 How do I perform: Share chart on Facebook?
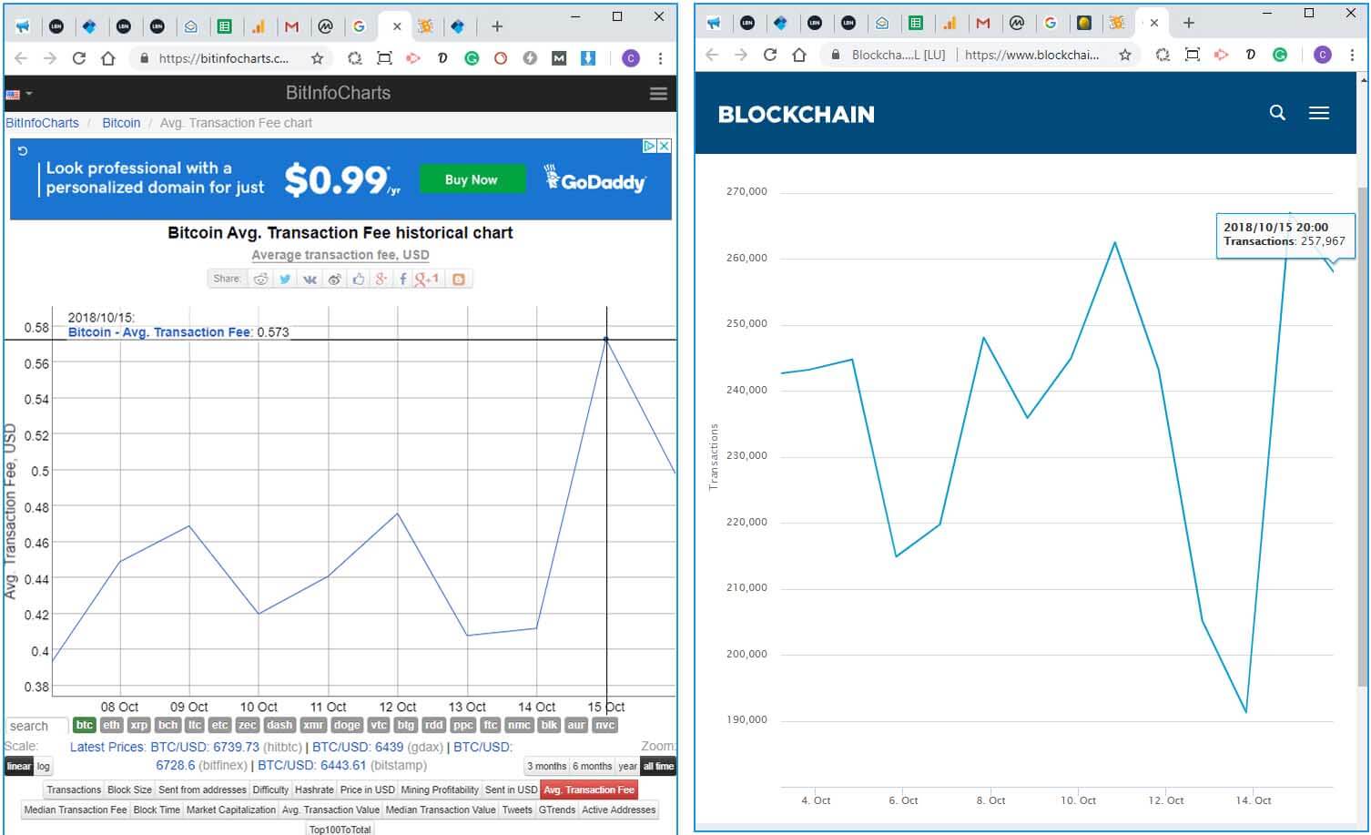coord(402,280)
